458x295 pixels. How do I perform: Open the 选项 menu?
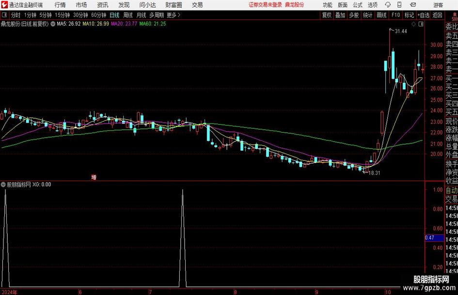[x=373, y=5]
